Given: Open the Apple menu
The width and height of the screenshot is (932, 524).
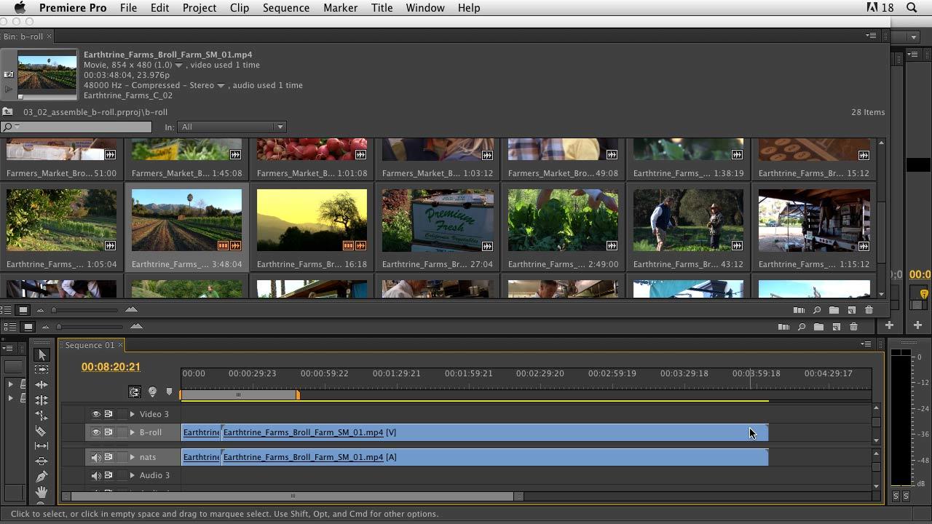Looking at the screenshot, I should pos(20,8).
